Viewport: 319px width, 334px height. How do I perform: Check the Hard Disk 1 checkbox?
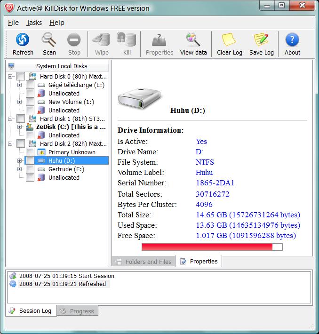point(21,119)
